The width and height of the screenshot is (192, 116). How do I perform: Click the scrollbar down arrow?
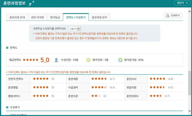tap(190, 111)
